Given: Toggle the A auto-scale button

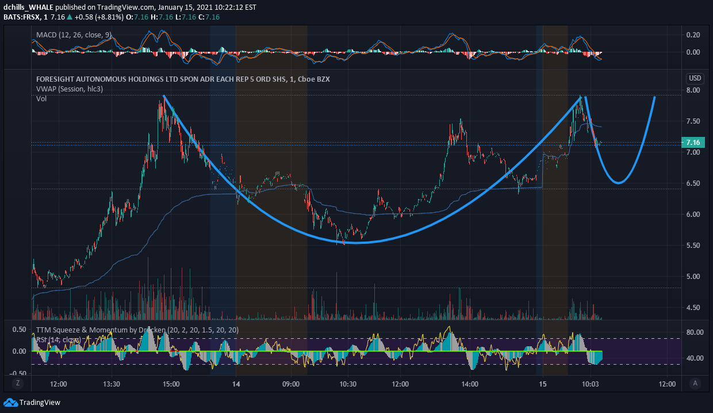Looking at the screenshot, I should coord(695,383).
